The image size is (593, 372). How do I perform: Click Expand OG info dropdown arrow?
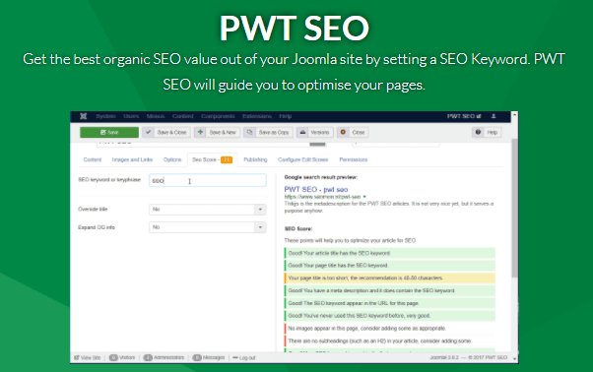click(260, 227)
